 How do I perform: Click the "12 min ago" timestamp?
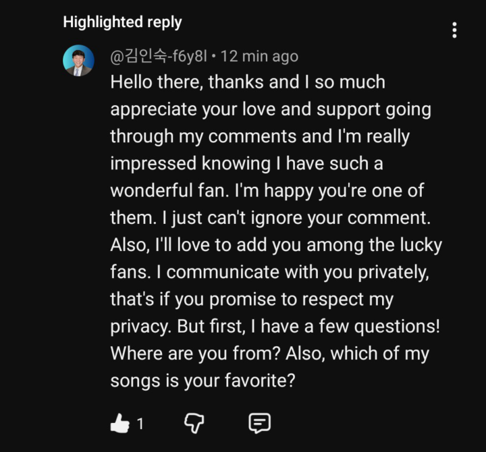[x=259, y=57]
